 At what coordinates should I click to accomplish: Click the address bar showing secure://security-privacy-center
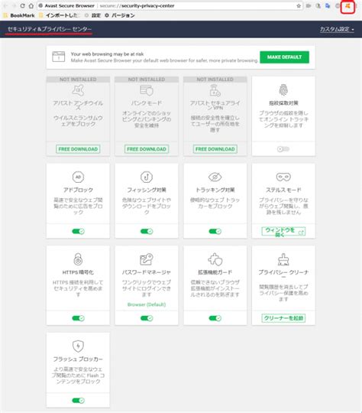coord(170,6)
